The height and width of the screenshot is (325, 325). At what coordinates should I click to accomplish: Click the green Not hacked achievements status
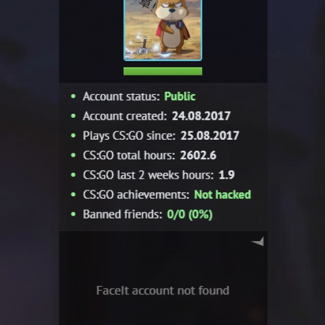(x=222, y=194)
